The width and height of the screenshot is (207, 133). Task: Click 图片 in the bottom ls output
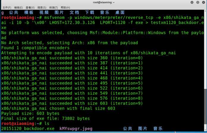[x=143, y=129]
